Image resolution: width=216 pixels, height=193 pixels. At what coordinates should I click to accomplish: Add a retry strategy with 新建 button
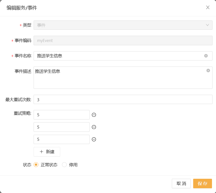coord(47,152)
